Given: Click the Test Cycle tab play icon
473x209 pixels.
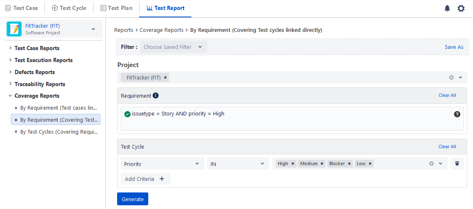Looking at the screenshot, I should (x=54, y=8).
